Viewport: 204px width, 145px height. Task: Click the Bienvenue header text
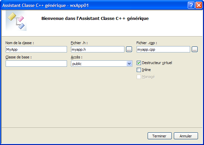[95, 19]
